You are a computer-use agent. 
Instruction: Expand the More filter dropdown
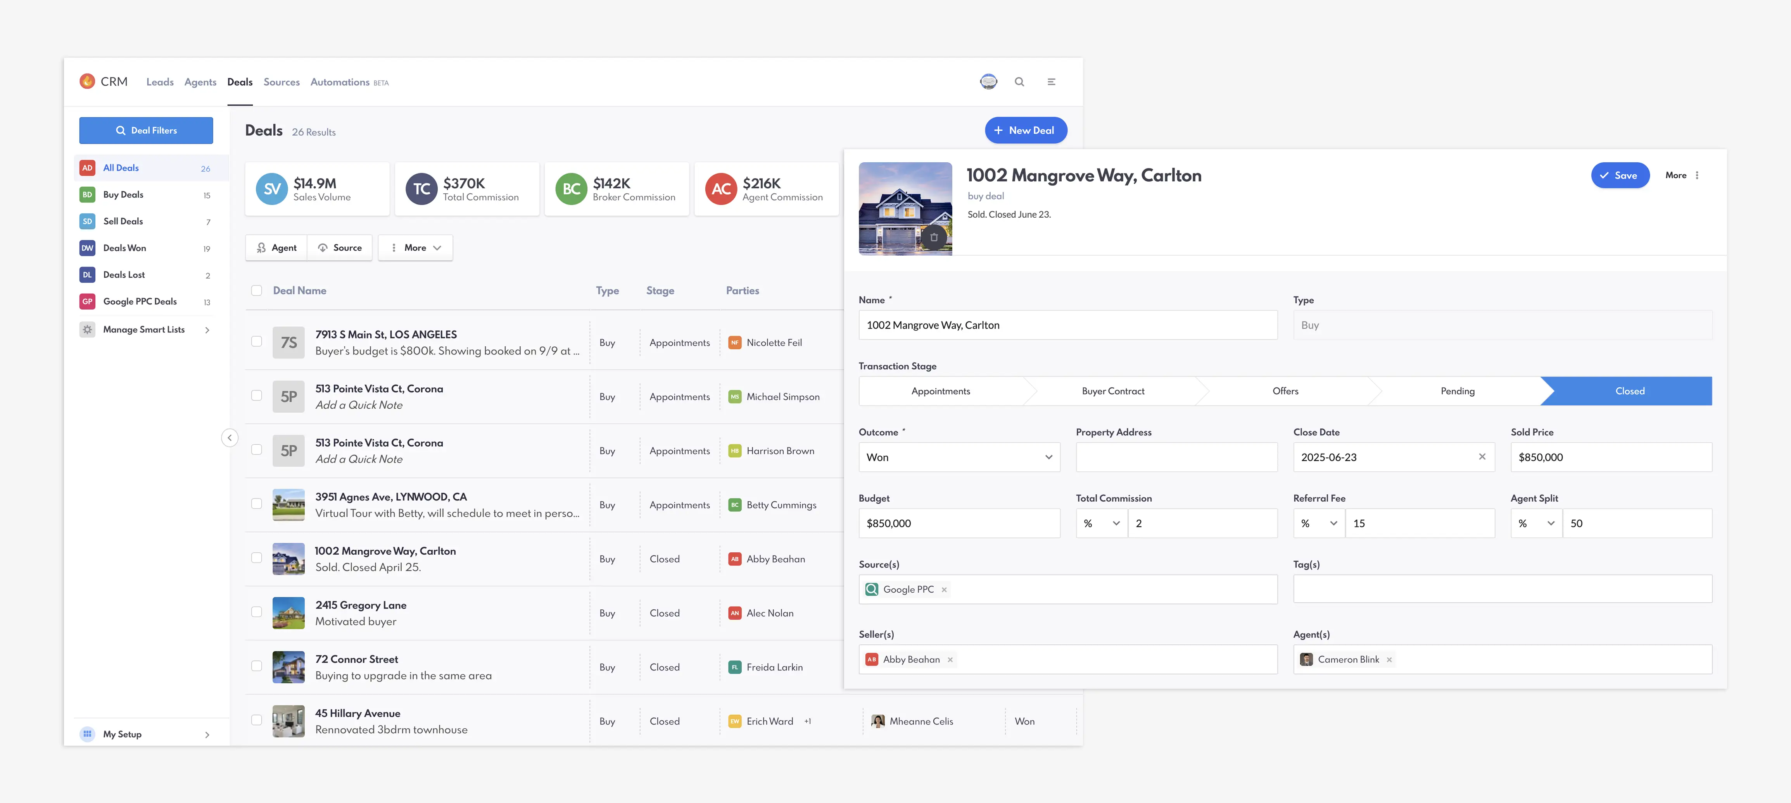tap(415, 248)
